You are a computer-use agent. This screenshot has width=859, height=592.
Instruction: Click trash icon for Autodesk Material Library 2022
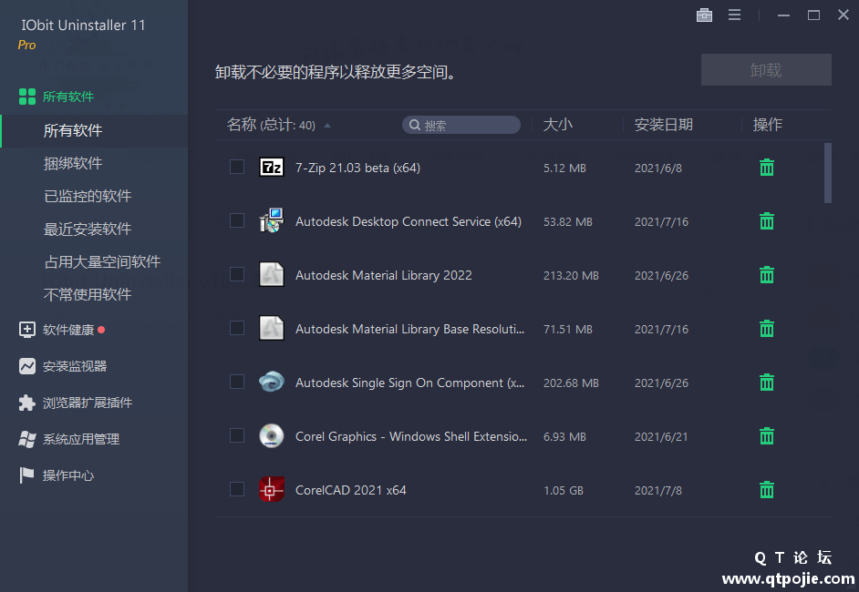coord(766,275)
